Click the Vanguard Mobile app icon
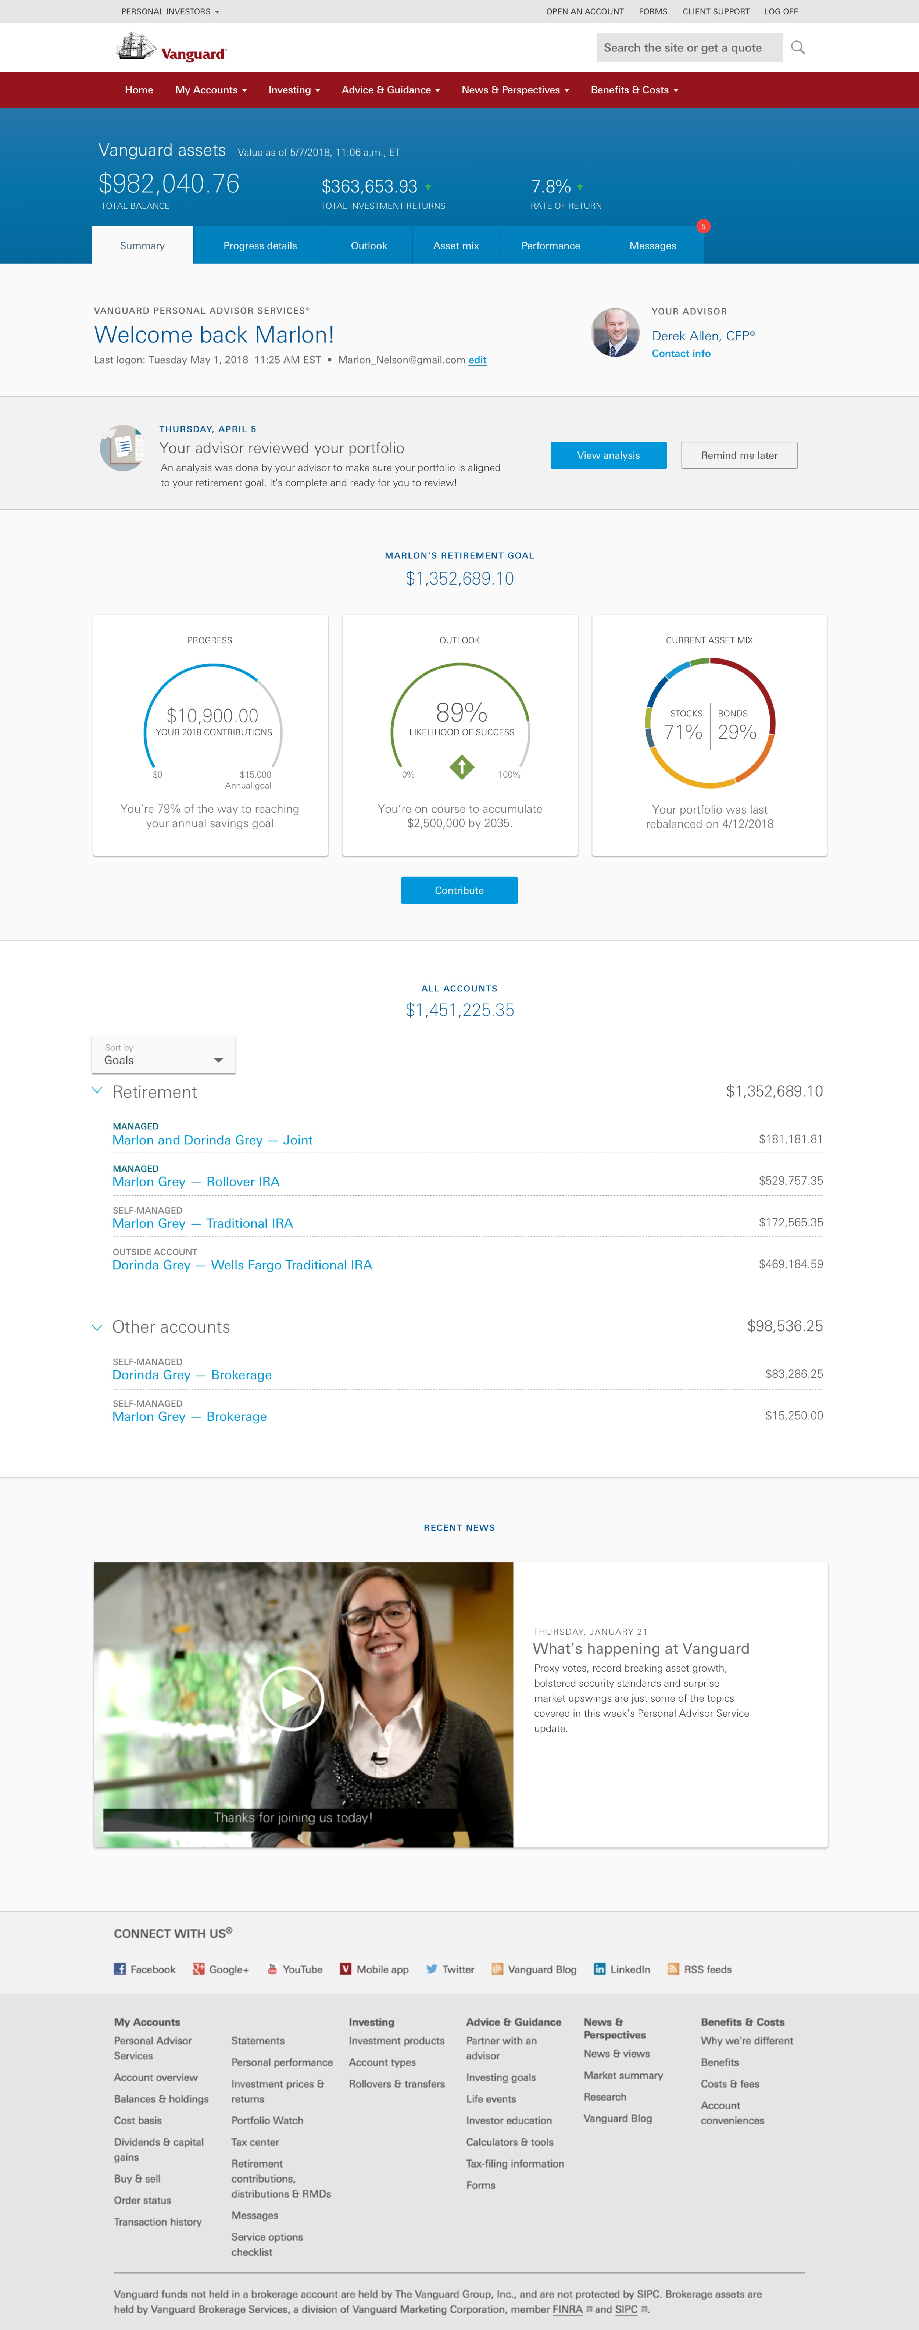Screen dimensions: 919x2330 click(346, 1969)
